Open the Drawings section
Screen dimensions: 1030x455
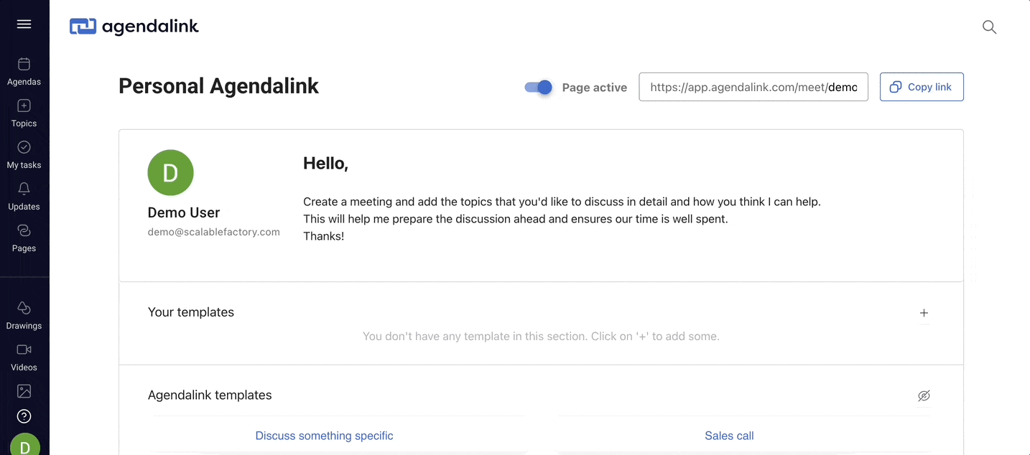pyautogui.click(x=24, y=316)
